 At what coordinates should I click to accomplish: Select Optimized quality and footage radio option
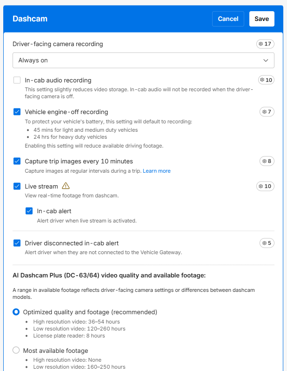[16, 312]
